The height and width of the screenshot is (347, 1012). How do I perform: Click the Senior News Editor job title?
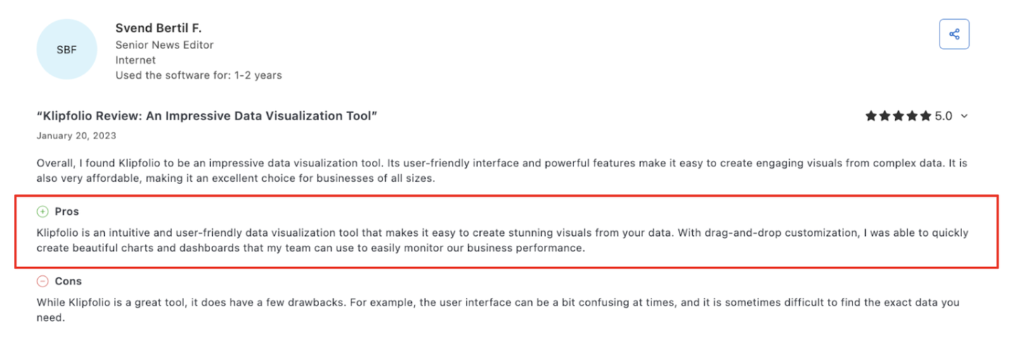pos(164,45)
